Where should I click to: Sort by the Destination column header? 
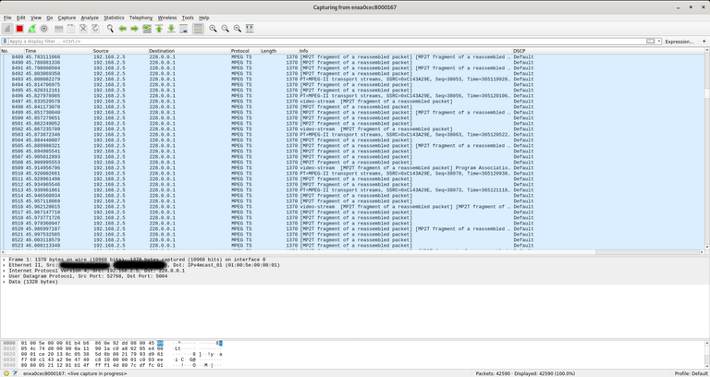click(189, 51)
